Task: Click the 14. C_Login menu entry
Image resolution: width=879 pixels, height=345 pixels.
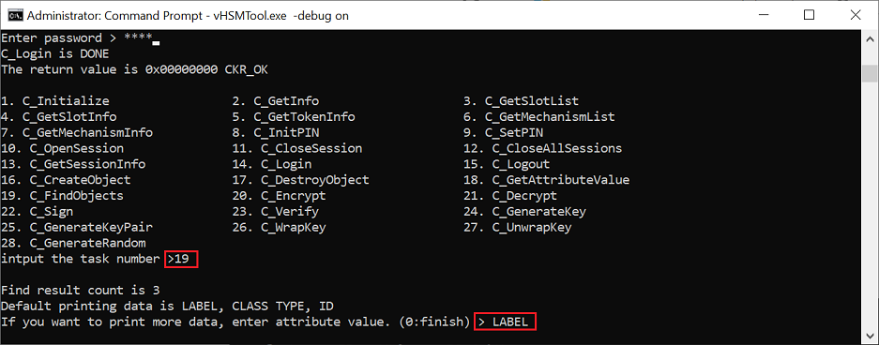Action: click(x=272, y=165)
